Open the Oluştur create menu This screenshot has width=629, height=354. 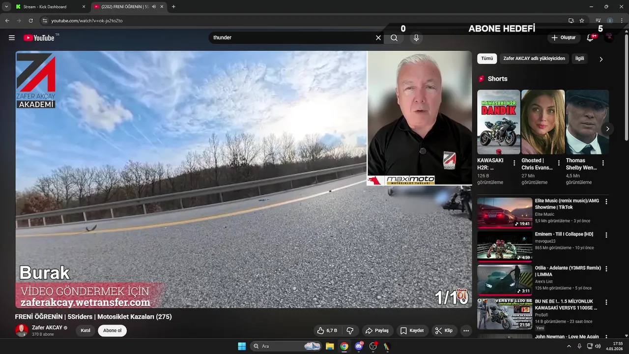pos(563,37)
